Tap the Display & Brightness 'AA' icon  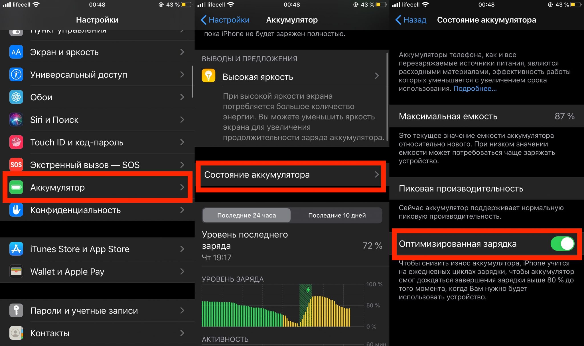(x=16, y=52)
